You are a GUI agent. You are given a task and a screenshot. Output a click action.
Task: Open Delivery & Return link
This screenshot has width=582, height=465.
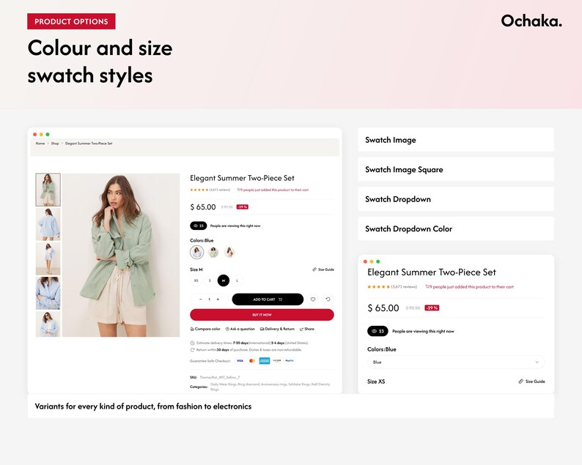(x=277, y=329)
